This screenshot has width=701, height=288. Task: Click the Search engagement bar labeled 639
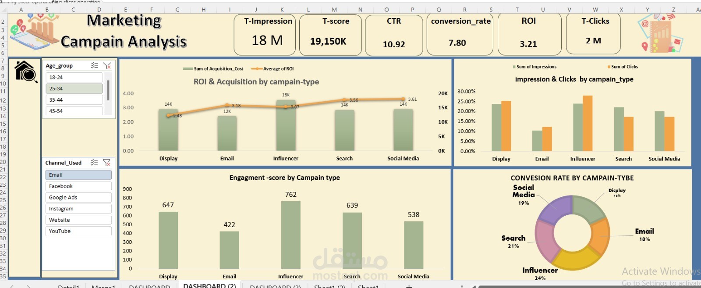352,241
